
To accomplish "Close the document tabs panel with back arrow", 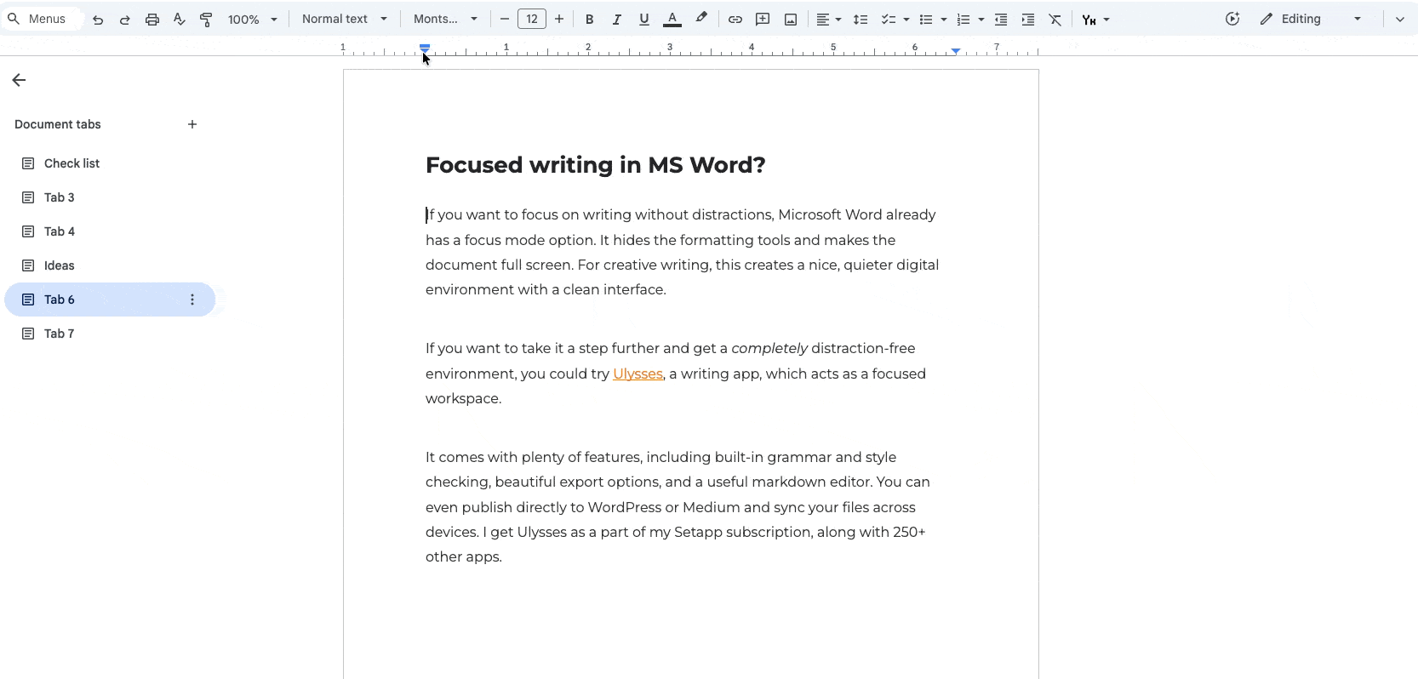I will coord(19,80).
